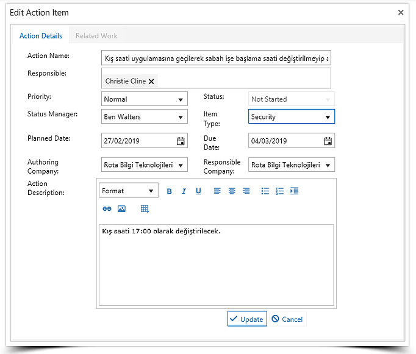Image resolution: width=416 pixels, height=354 pixels.
Task: Align description text to the left
Action: coord(217,191)
